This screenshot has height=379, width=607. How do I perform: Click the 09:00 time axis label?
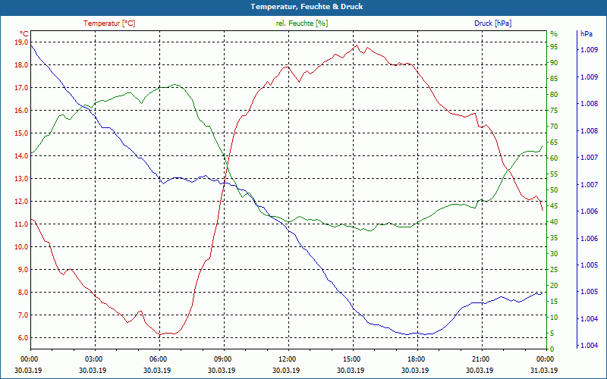[222, 359]
